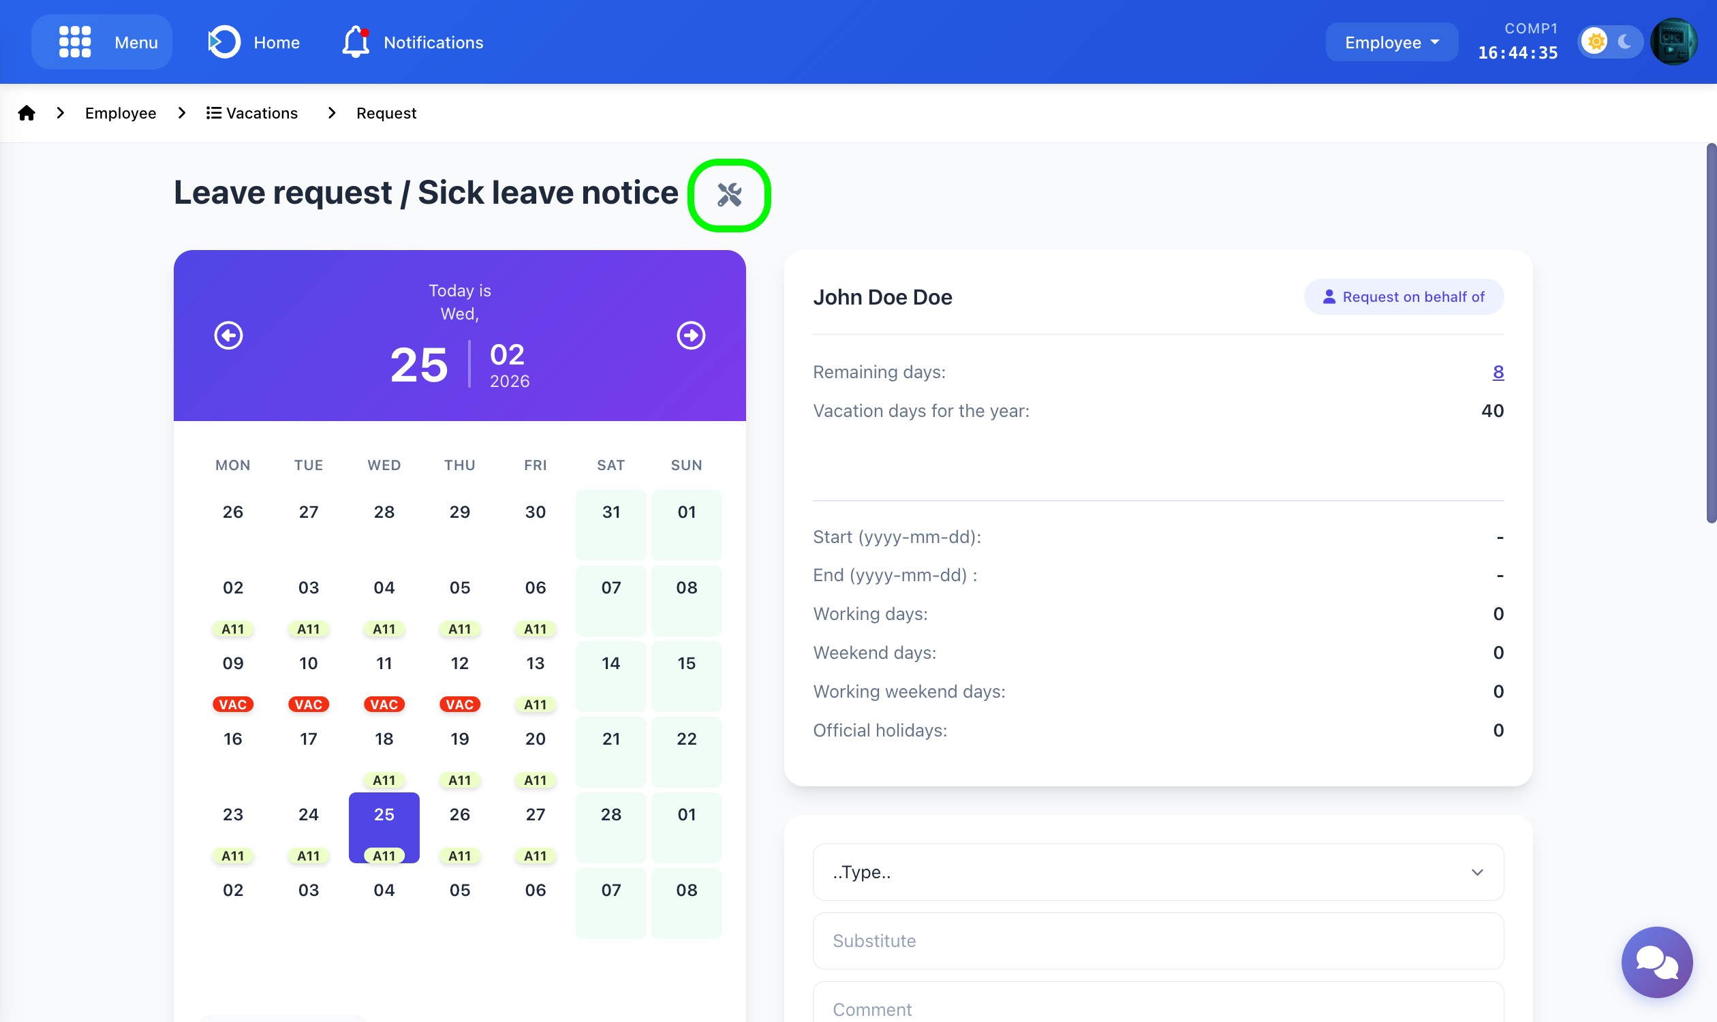Viewport: 1717px width, 1022px height.
Task: Open the chat bubble widget
Action: tap(1656, 961)
